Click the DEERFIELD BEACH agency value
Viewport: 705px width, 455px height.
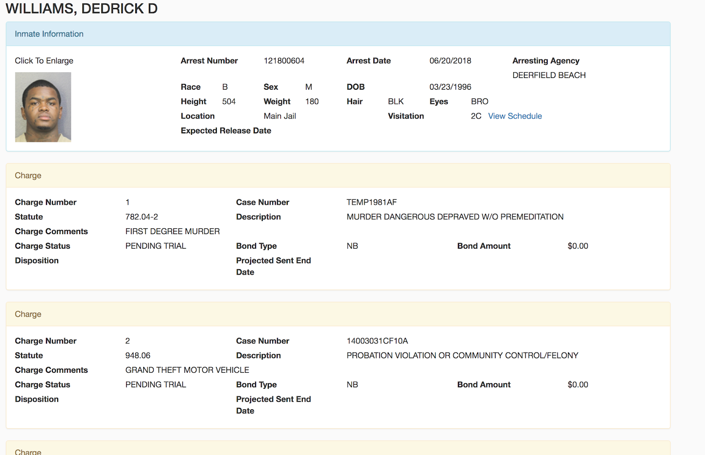point(549,75)
